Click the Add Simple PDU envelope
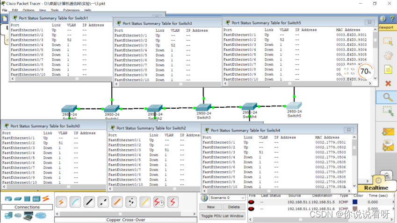The image size is (397, 223). click(388, 132)
